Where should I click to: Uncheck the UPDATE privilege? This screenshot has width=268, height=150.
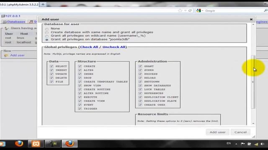(x=52, y=74)
